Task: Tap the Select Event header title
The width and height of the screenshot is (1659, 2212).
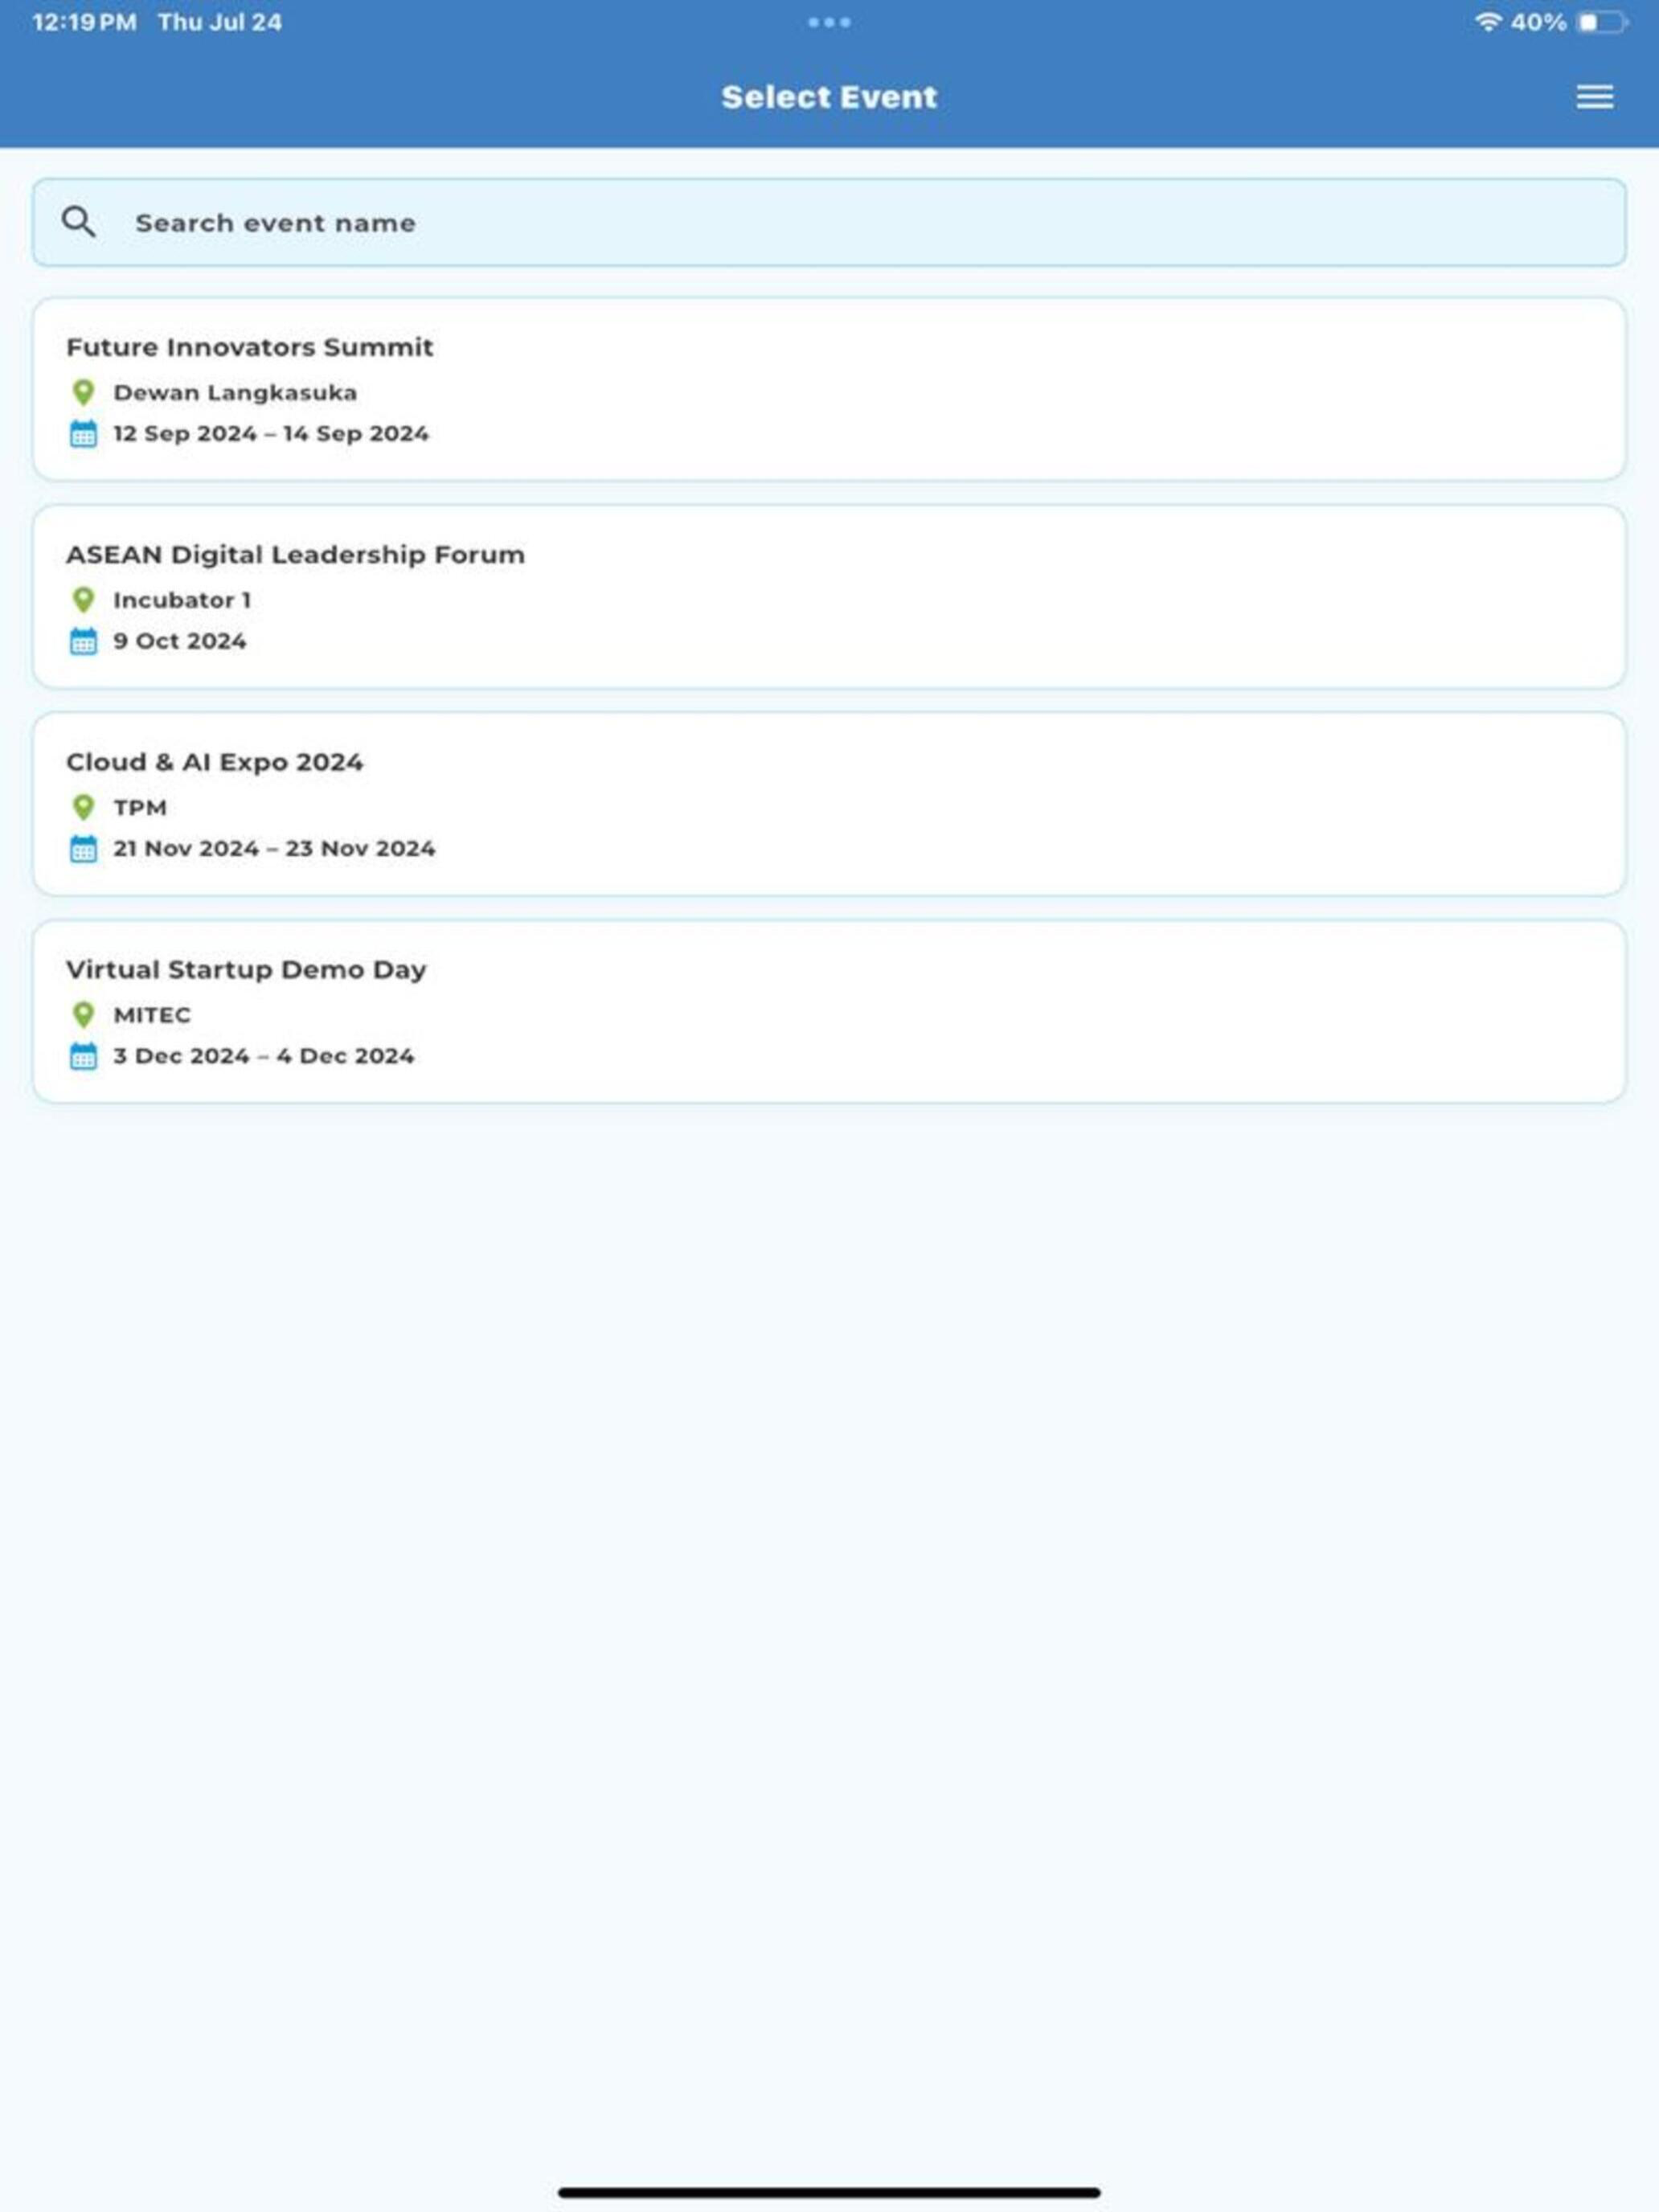Action: [x=829, y=97]
